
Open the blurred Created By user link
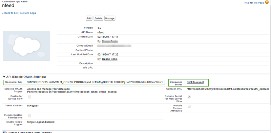click(x=110, y=41)
